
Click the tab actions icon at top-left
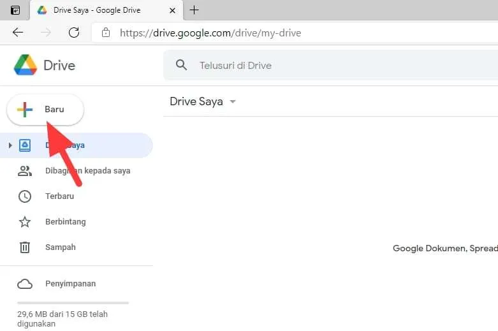tap(15, 10)
